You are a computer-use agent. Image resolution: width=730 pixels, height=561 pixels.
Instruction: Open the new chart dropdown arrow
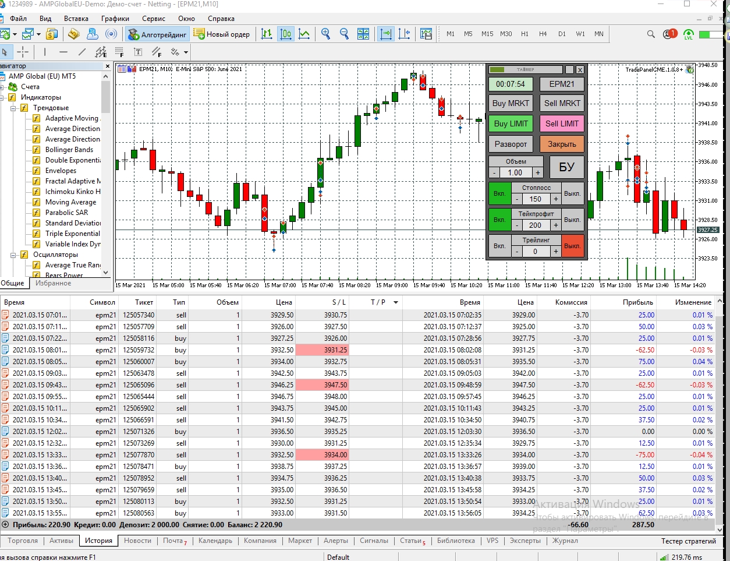(x=15, y=34)
